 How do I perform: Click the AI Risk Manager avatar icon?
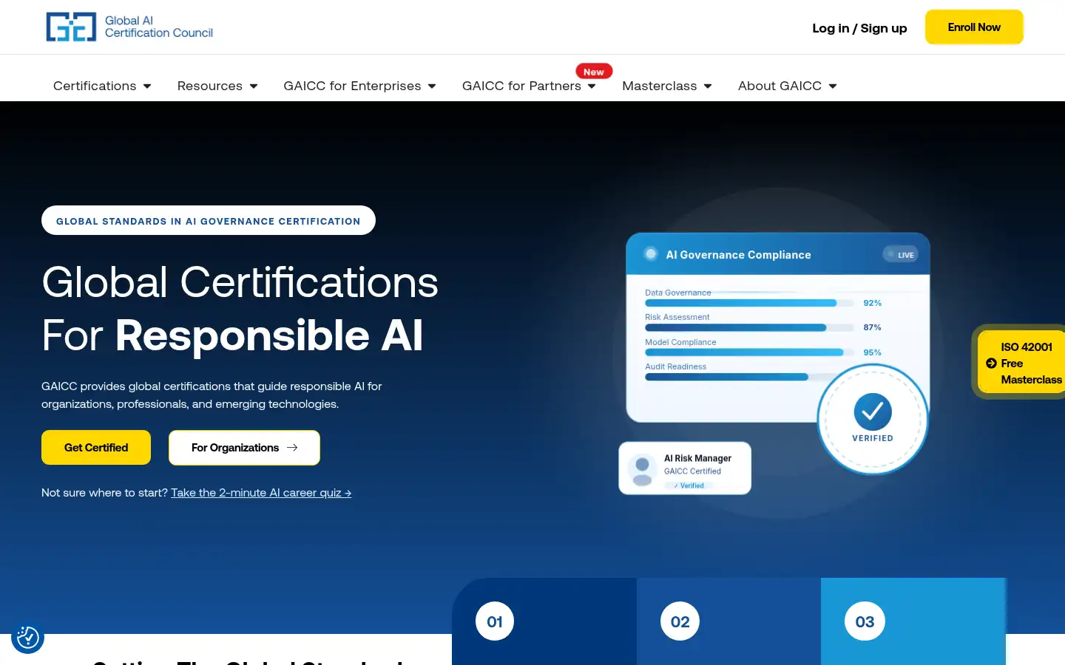tap(643, 469)
